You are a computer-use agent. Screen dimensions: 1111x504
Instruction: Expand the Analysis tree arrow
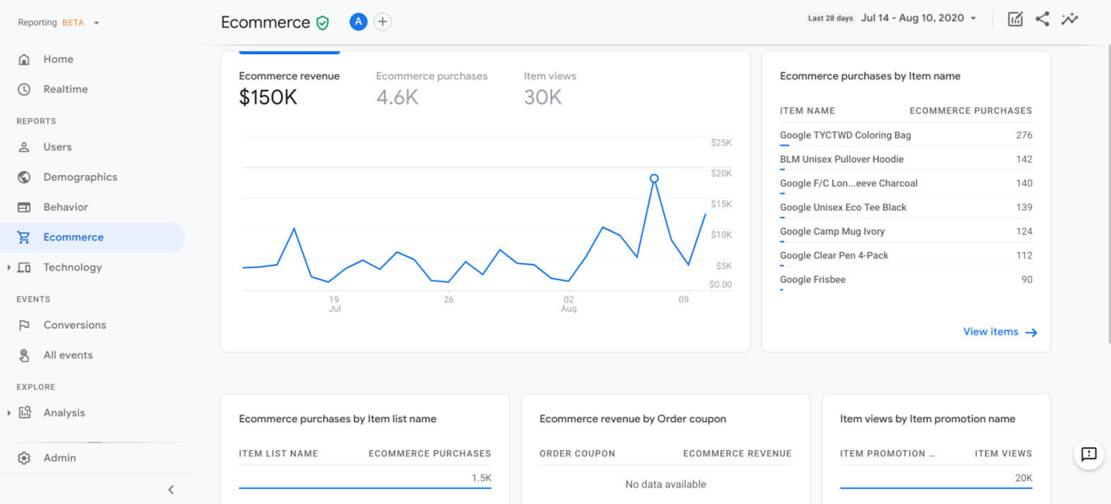click(x=8, y=412)
